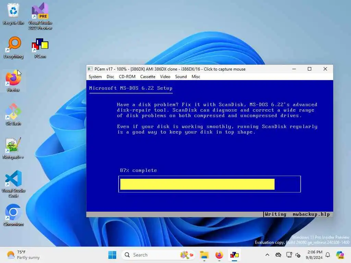
Task: Click the 'Microsoft MS-DOS 6.22 Setup' heading
Action: click(x=131, y=88)
